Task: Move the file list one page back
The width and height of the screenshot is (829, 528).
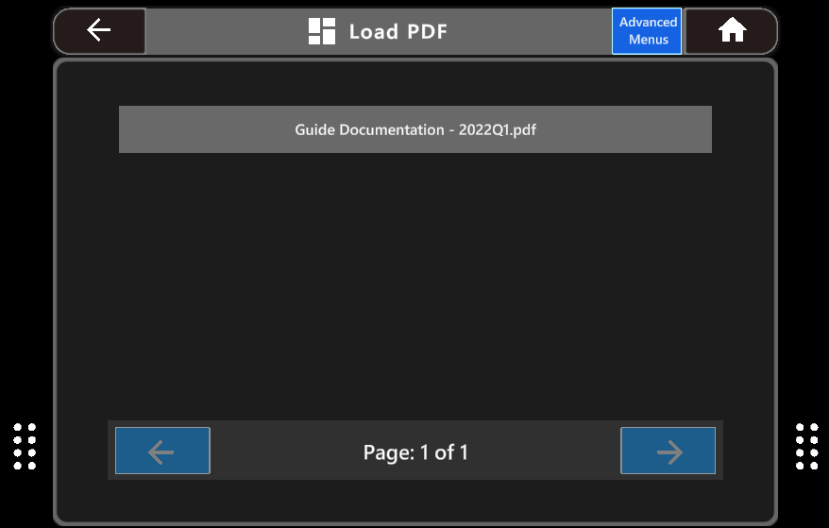Action: (162, 451)
